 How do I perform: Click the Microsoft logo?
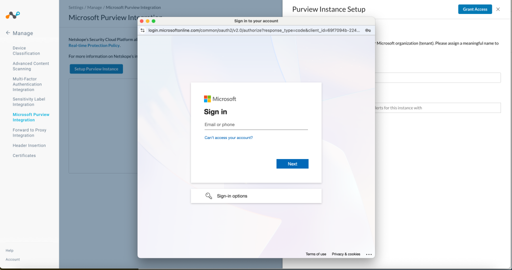pyautogui.click(x=220, y=99)
